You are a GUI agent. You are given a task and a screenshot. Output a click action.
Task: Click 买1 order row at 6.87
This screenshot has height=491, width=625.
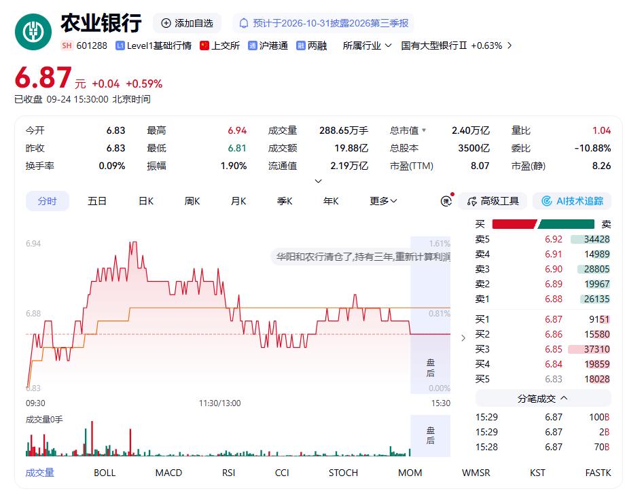[543, 319]
